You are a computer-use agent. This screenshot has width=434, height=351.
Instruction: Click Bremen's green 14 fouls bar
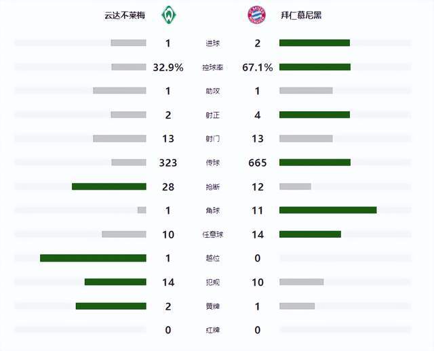[x=115, y=282]
